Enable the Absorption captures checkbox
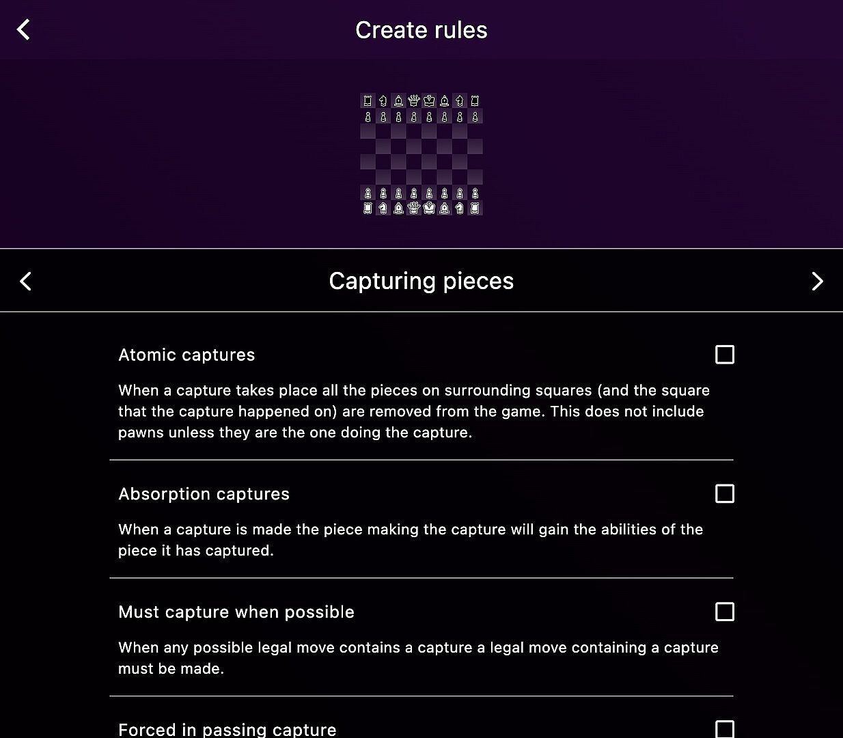Image resolution: width=843 pixels, height=738 pixels. coord(724,493)
